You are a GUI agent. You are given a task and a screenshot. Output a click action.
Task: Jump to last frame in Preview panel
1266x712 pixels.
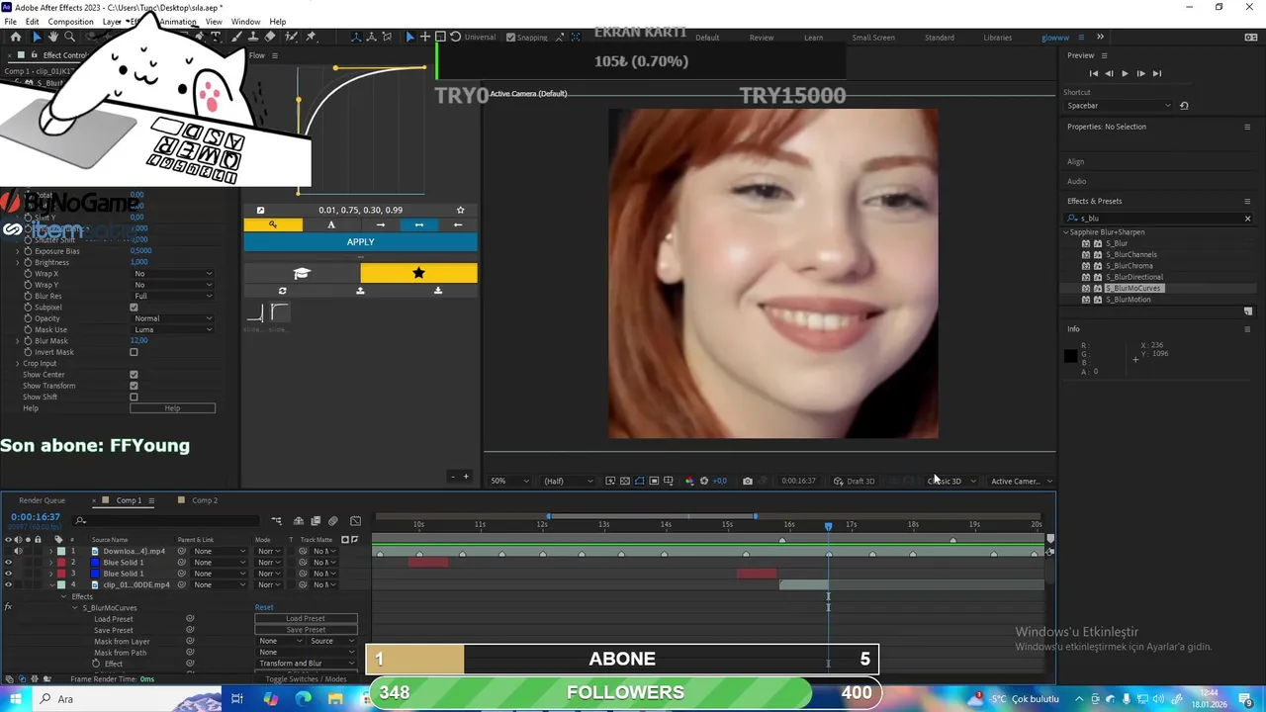[1156, 73]
